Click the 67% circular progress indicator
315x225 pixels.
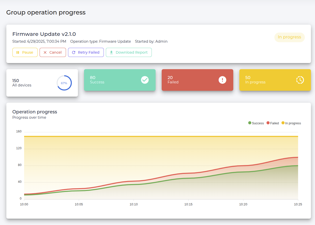[64, 83]
